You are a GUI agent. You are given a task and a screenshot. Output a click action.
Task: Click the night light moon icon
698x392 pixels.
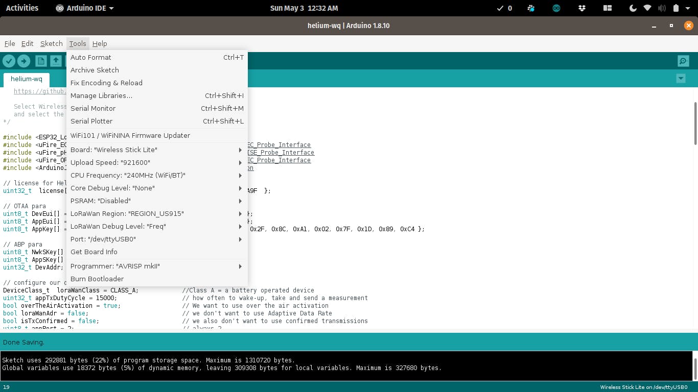[x=633, y=8]
